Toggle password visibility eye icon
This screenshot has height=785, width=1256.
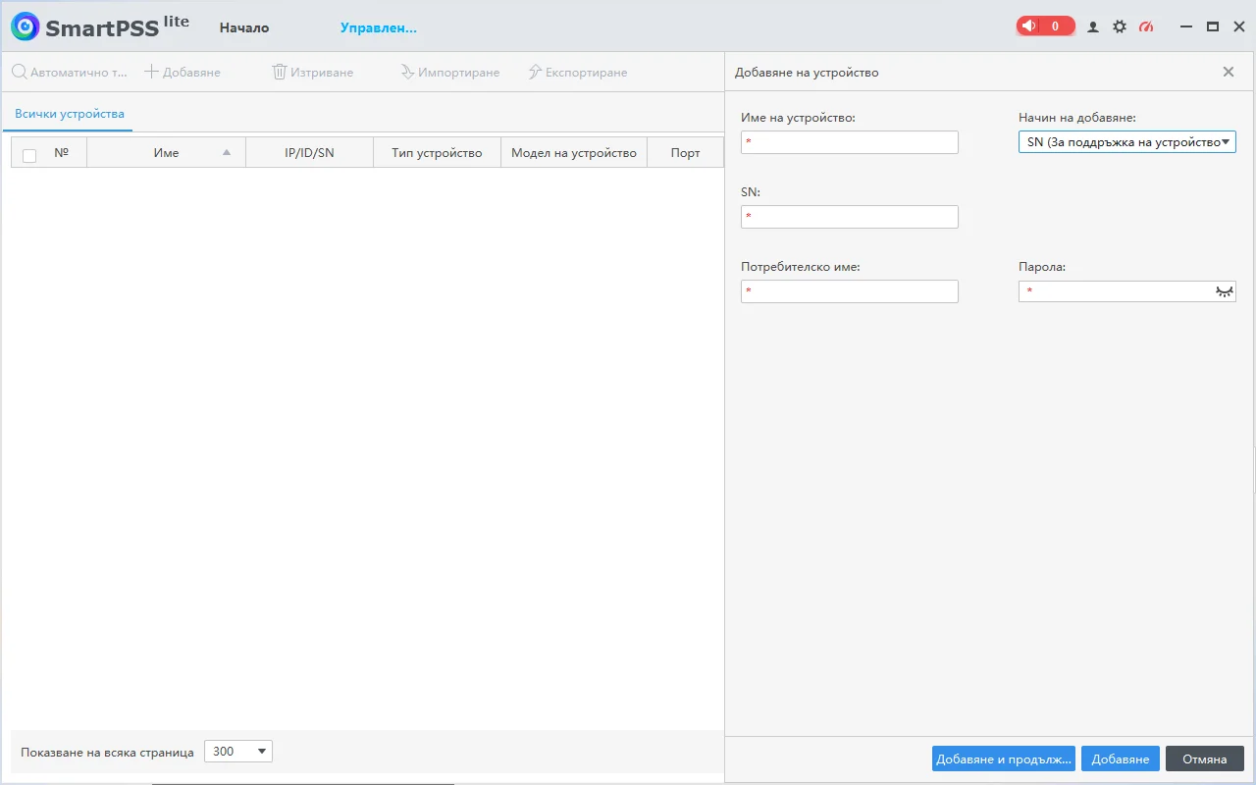click(1224, 291)
